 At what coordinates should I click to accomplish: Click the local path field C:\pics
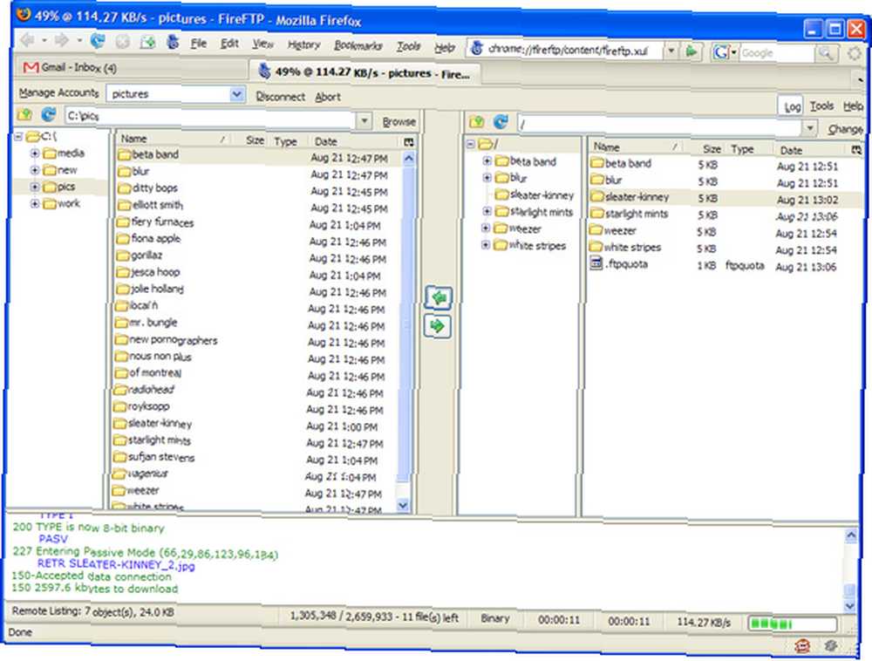[x=210, y=117]
